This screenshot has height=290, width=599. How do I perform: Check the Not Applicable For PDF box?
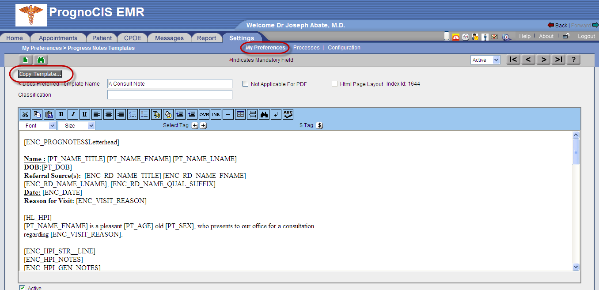[246, 84]
